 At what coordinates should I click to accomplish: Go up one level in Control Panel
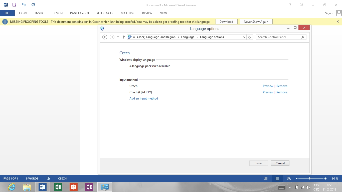123,37
